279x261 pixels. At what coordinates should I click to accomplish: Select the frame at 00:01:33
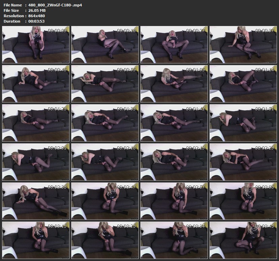pyautogui.click(x=105, y=123)
